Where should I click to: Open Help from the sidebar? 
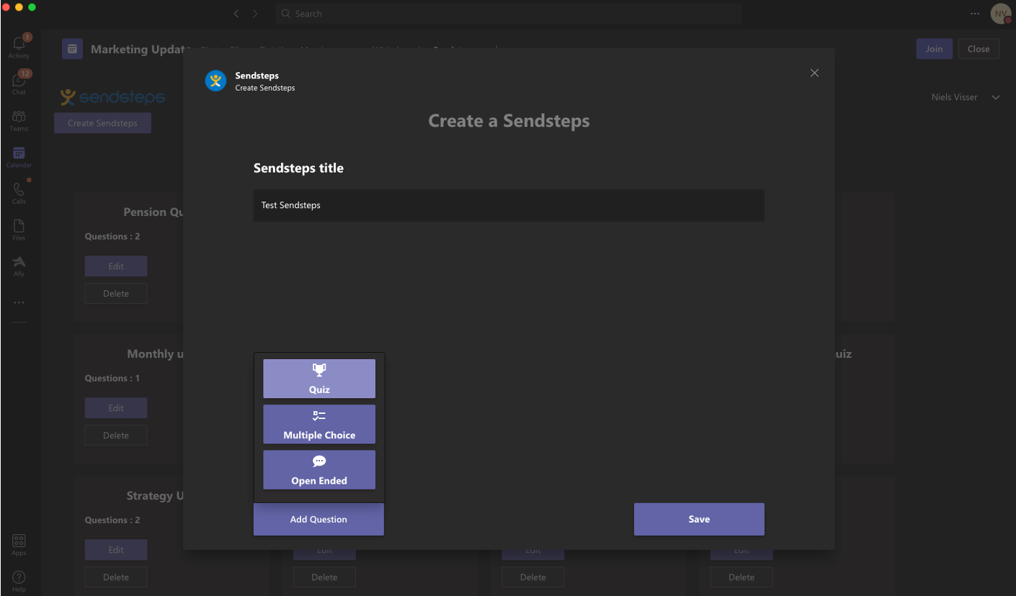19,576
